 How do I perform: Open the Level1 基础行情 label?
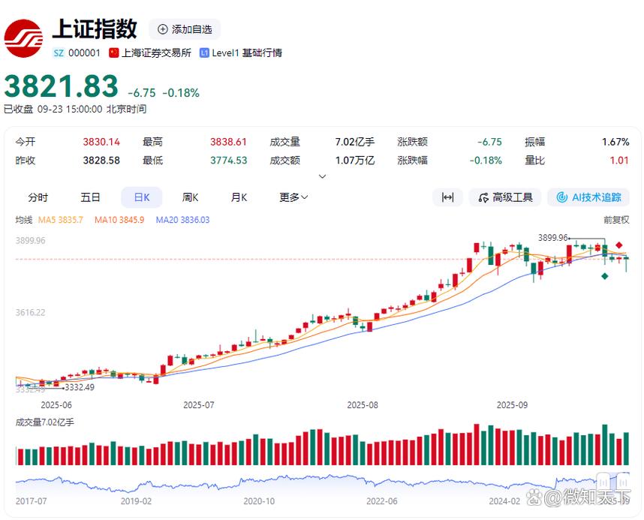[247, 53]
